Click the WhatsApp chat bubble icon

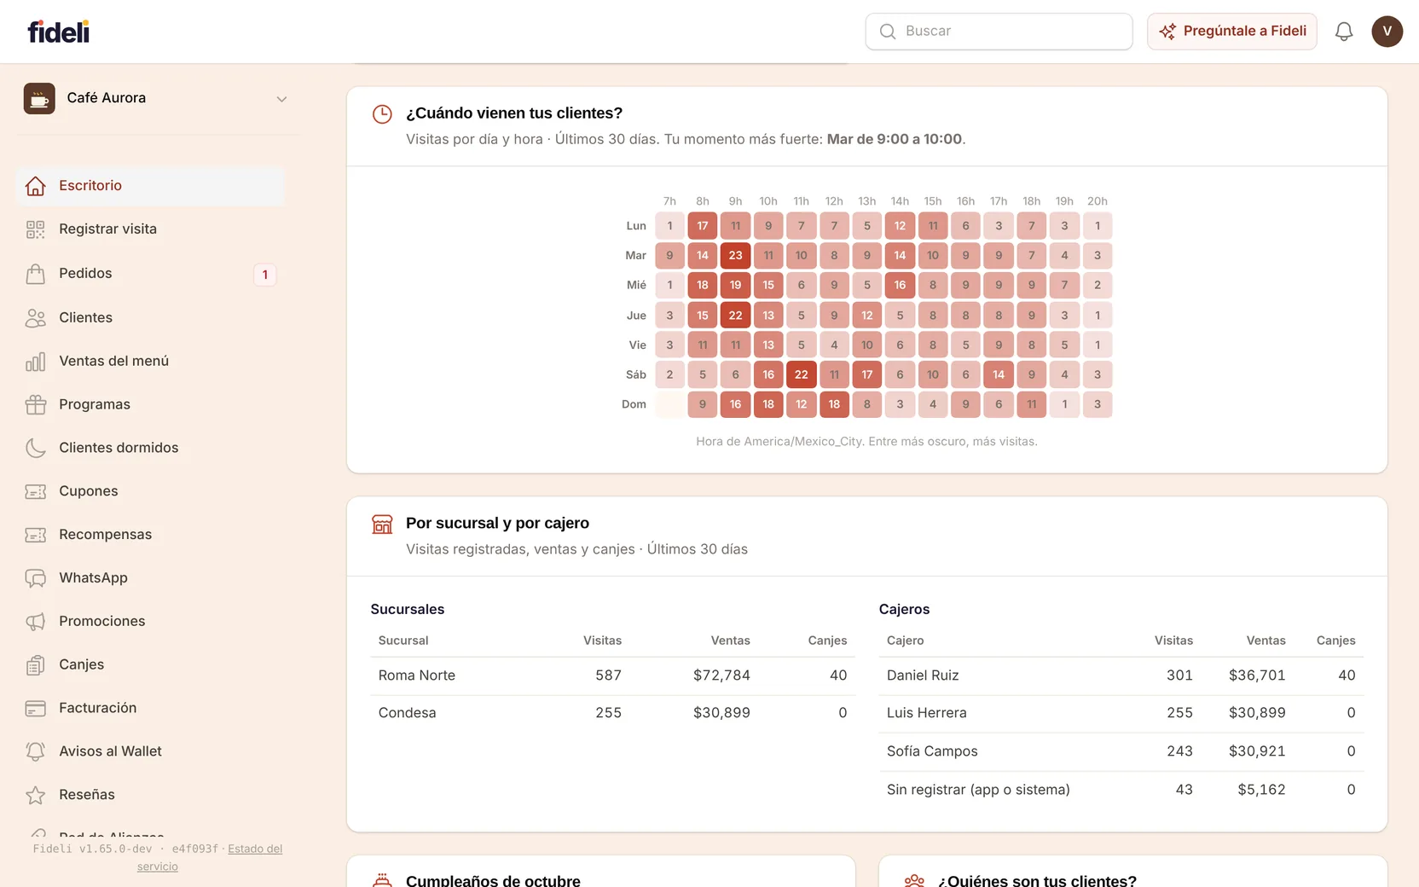(35, 578)
